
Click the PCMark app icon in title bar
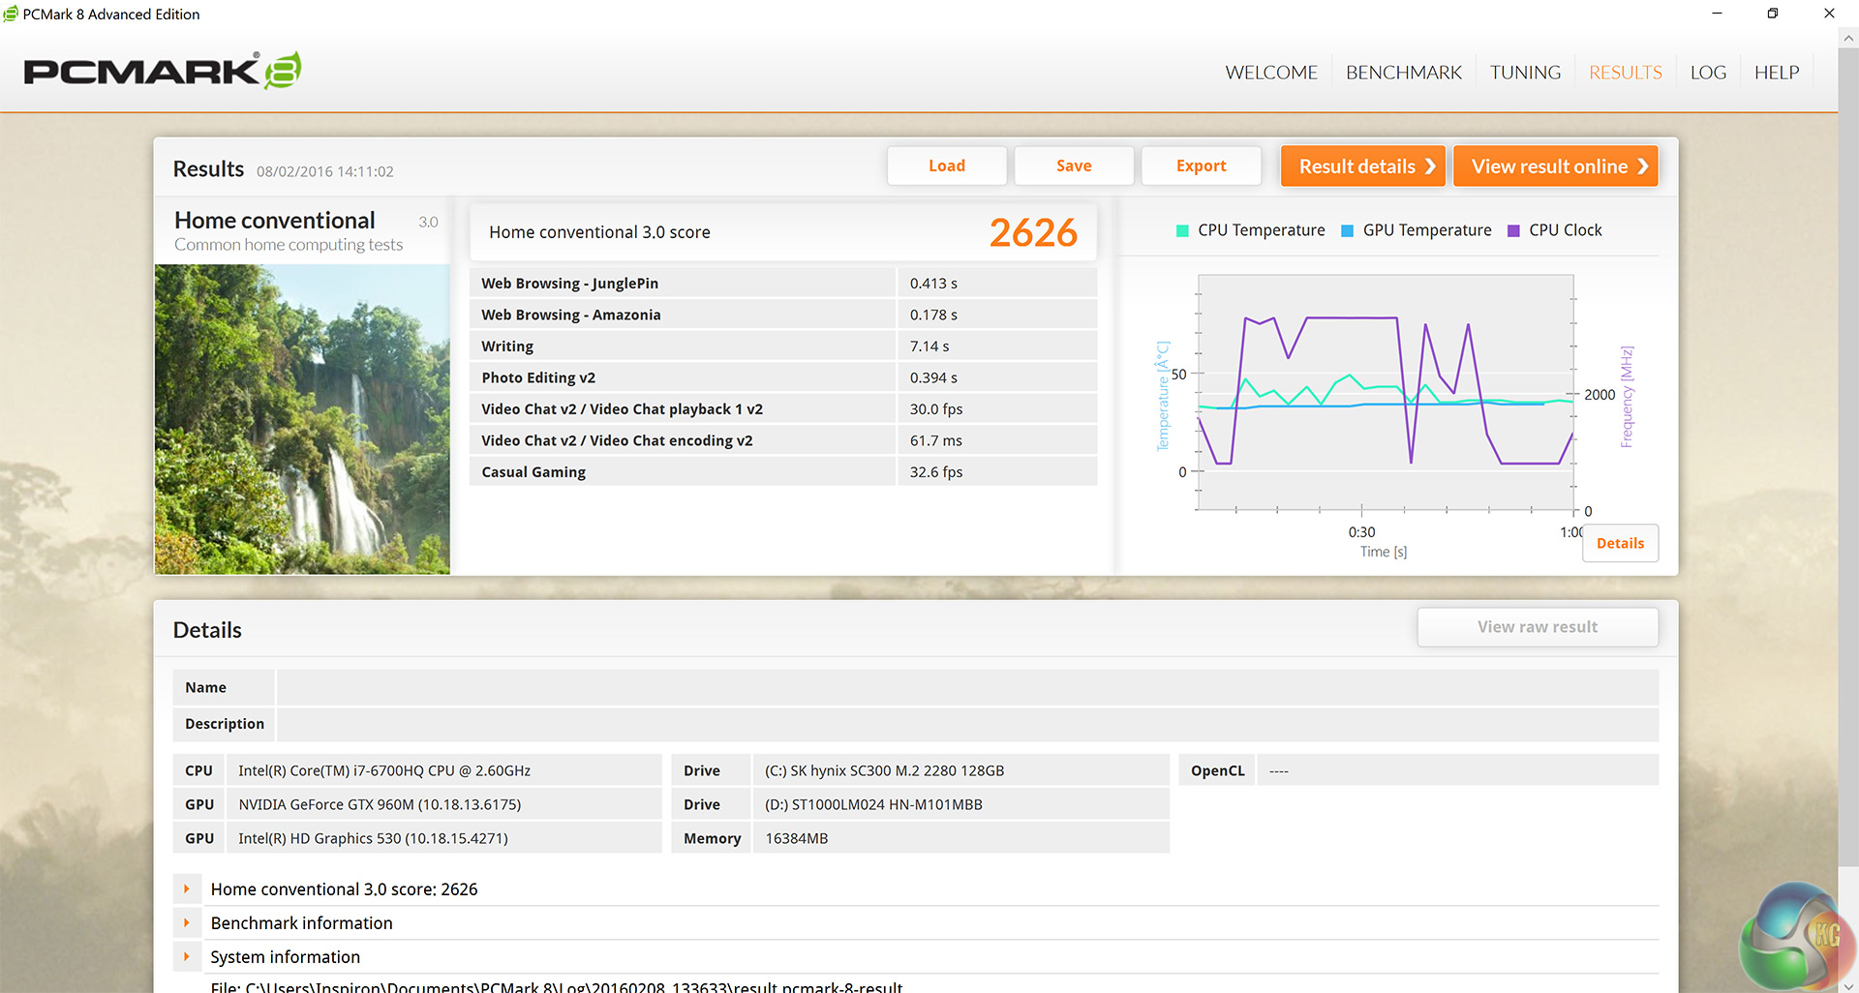[x=11, y=14]
